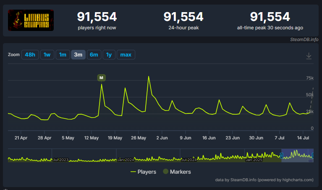This screenshot has width=322, height=190.
Task: Zoom the chart to 1y
Action: click(x=109, y=55)
